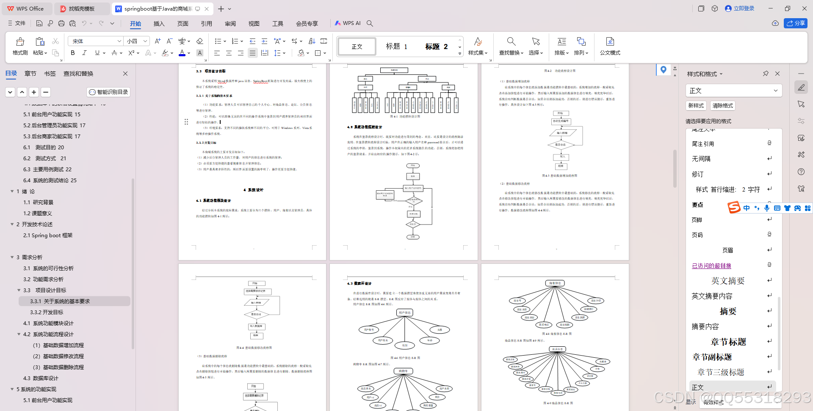Set Center paragraph alignment
Image resolution: width=813 pixels, height=411 pixels.
tap(229, 53)
